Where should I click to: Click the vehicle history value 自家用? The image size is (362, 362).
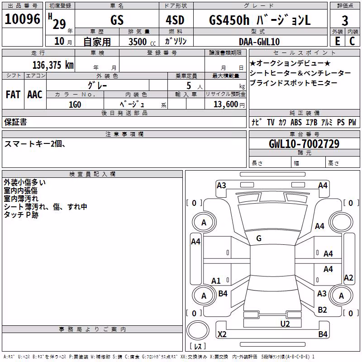click(97, 42)
